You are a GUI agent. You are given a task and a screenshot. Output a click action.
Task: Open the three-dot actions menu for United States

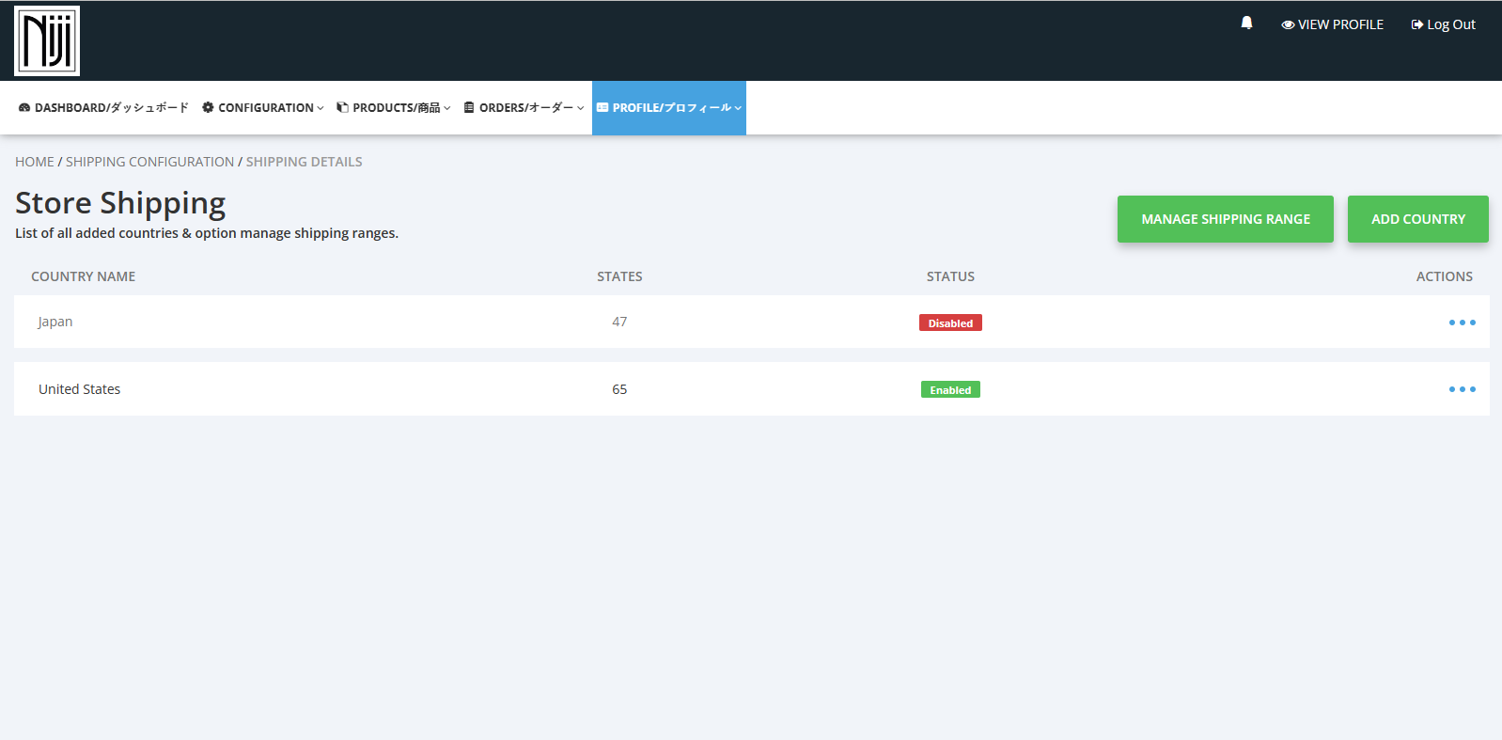pos(1462,389)
